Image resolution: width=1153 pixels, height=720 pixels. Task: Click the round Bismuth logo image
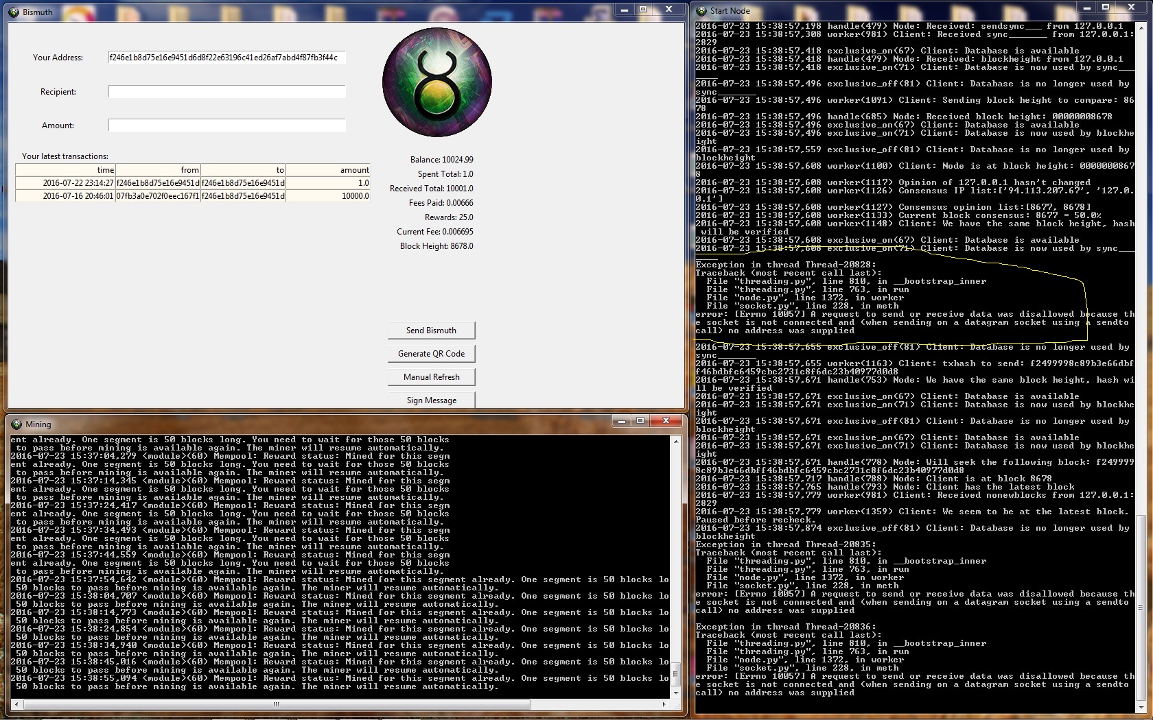tap(437, 83)
